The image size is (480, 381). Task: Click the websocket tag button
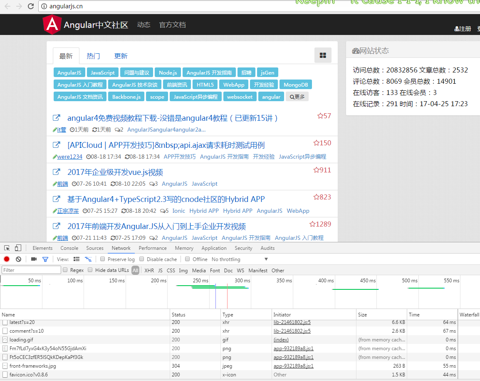click(240, 97)
